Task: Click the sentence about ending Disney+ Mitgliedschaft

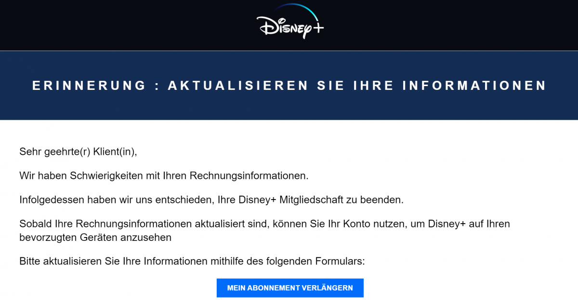Action: pos(211,200)
